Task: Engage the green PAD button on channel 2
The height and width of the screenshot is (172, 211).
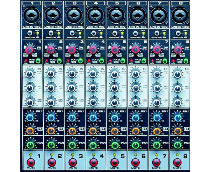Action: coord(59,61)
